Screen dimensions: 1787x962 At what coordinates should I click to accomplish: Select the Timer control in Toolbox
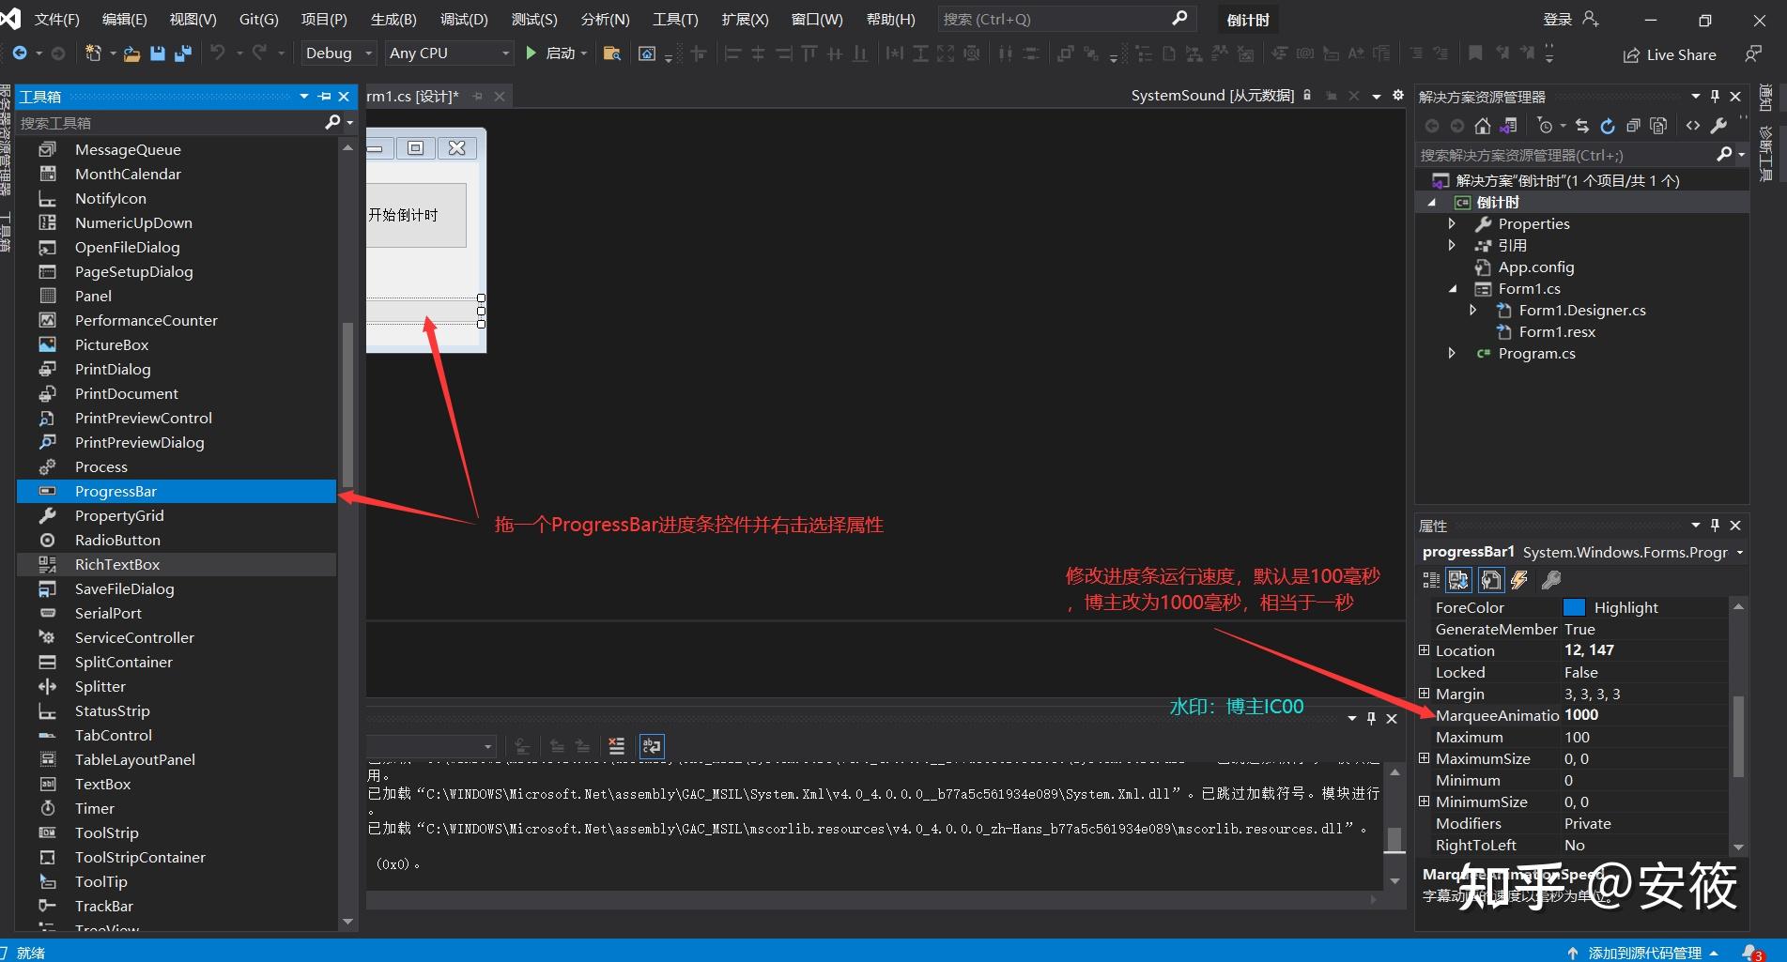click(97, 808)
